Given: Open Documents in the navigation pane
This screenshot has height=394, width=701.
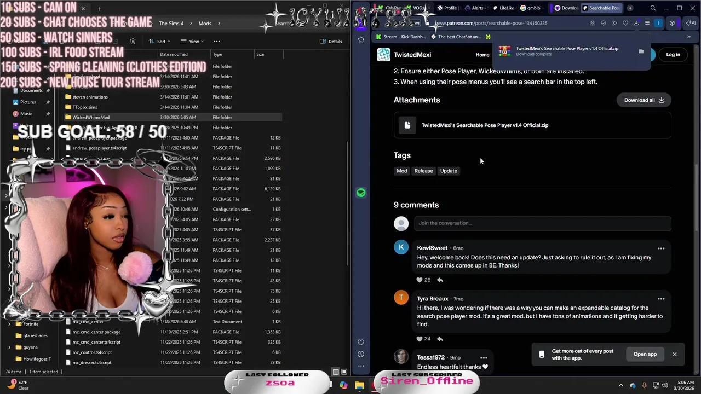Looking at the screenshot, I should point(31,90).
